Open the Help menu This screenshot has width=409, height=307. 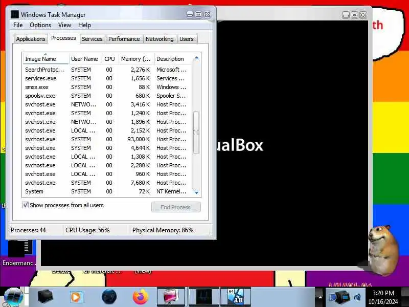(84, 25)
